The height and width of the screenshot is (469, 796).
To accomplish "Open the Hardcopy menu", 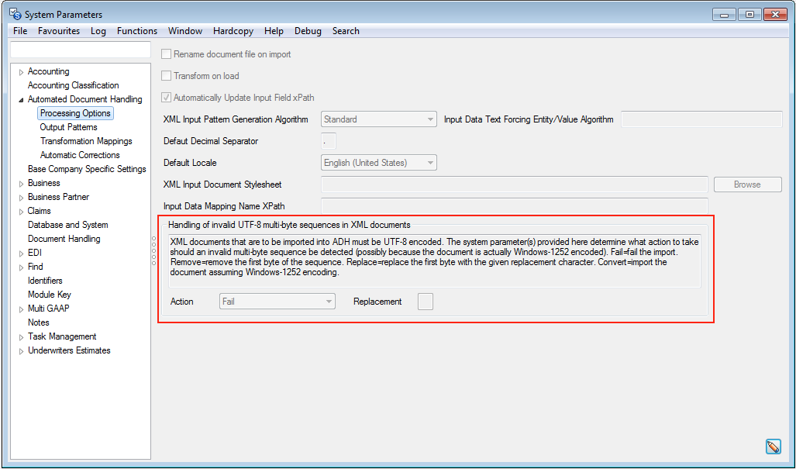I will pos(234,31).
